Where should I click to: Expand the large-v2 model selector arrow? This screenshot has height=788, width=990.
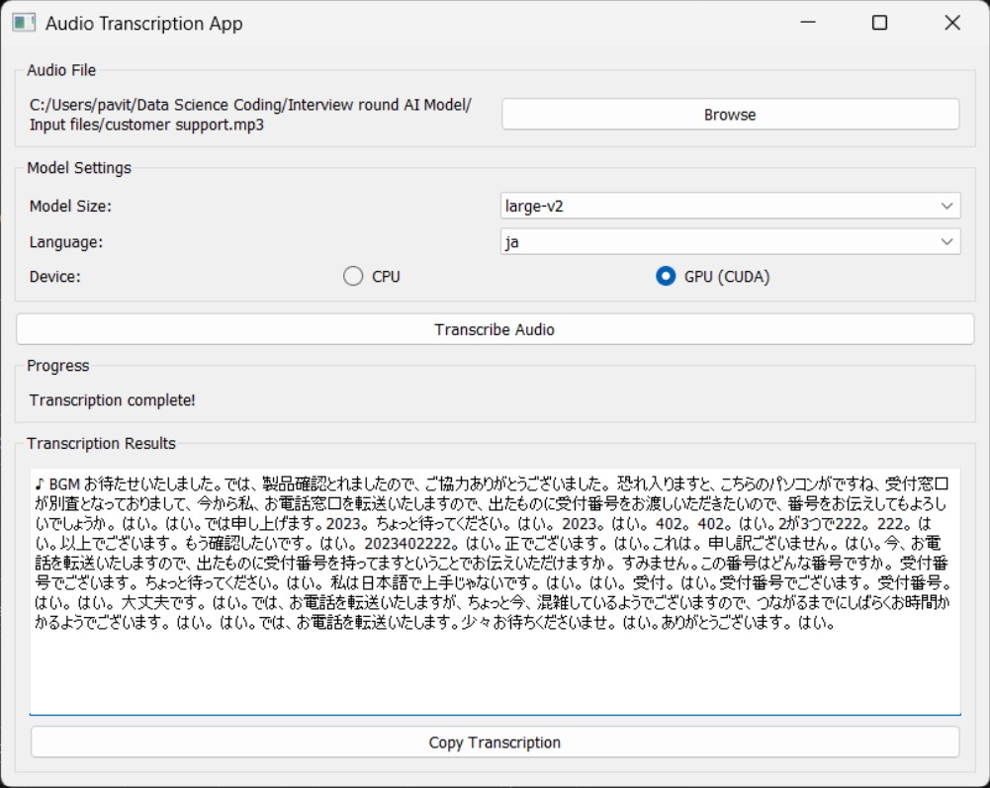pyautogui.click(x=947, y=205)
